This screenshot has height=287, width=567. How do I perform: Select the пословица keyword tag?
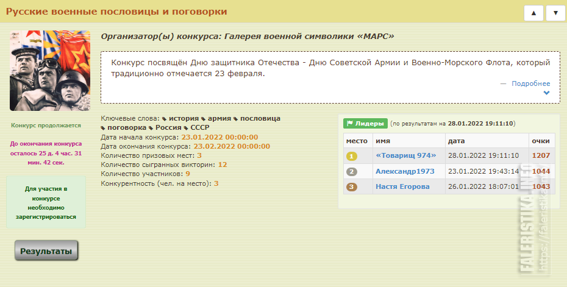click(260, 118)
